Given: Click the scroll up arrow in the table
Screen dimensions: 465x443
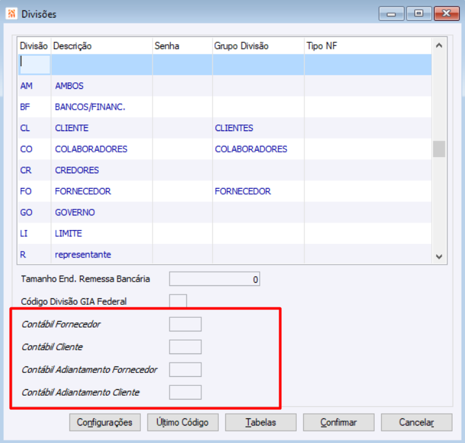Looking at the screenshot, I should (x=439, y=45).
